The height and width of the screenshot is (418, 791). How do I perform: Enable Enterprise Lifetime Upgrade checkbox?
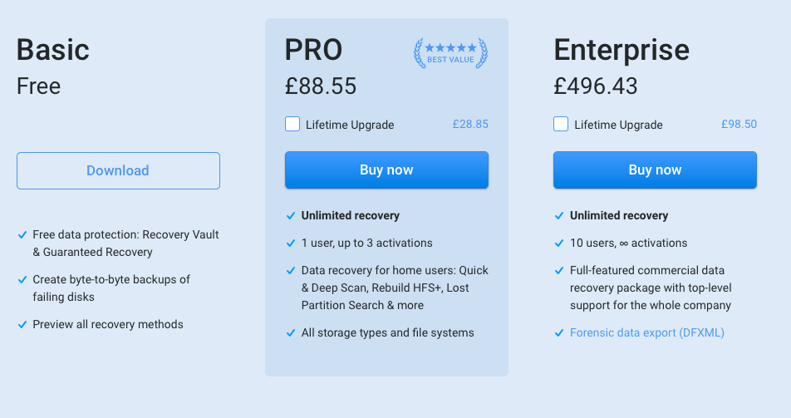[561, 124]
